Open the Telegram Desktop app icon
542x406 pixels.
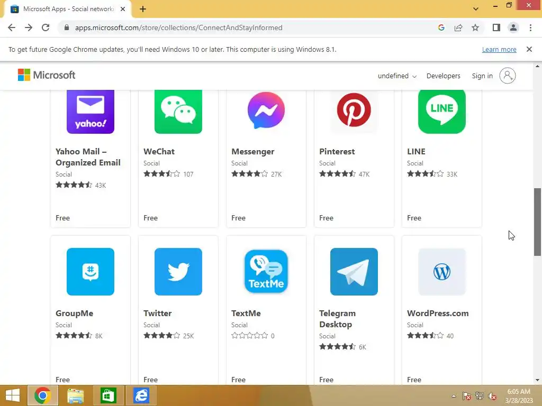[354, 272]
